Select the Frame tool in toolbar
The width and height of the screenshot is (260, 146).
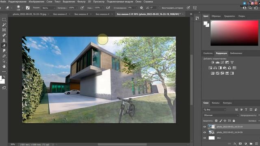click(4, 30)
